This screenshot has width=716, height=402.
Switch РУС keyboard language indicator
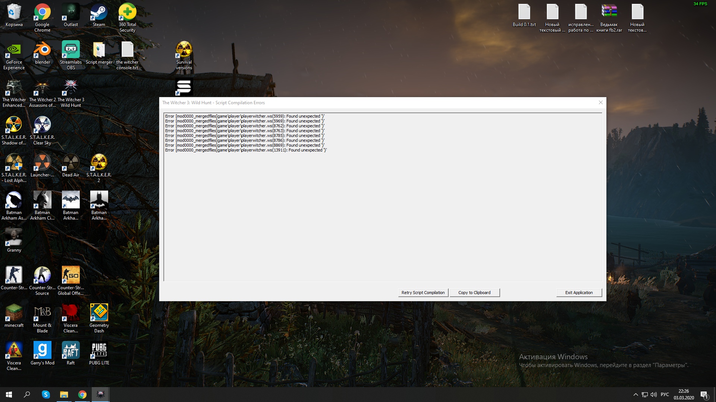(x=665, y=395)
